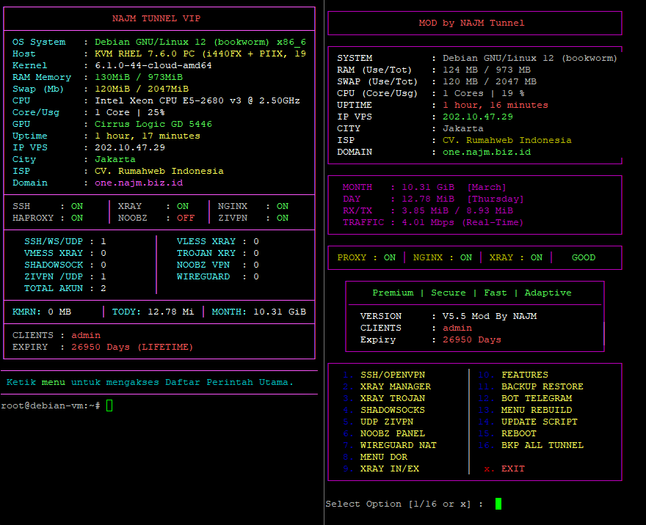Click the Ketik menu hint message
The height and width of the screenshot is (525, 646).
tap(150, 382)
